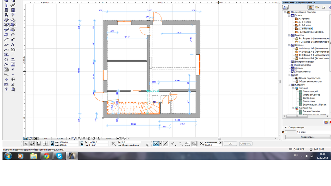Viewport: 331px width, 186px height.
Task: Toggle the grid snap button in control bar
Action: pos(39,144)
